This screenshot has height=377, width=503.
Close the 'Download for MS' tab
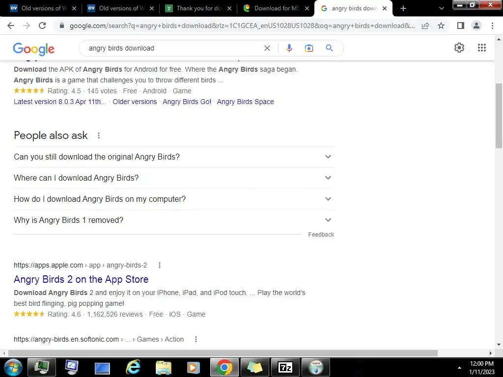pyautogui.click(x=307, y=8)
